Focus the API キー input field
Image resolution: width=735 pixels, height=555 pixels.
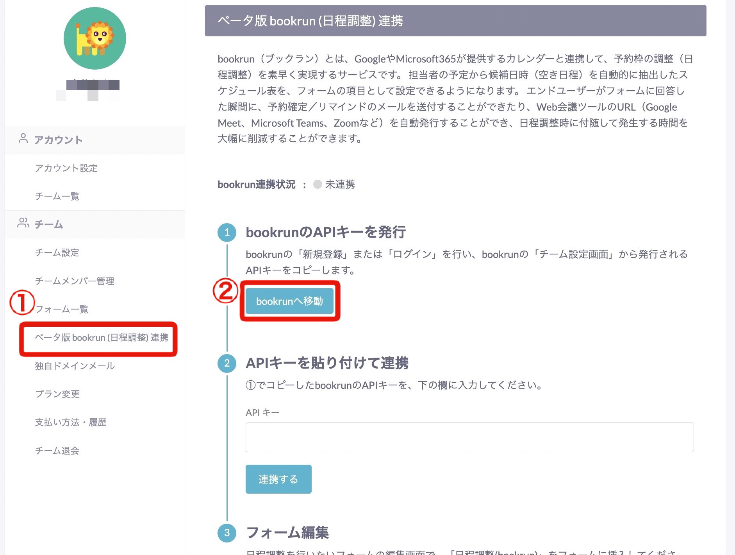tap(469, 437)
